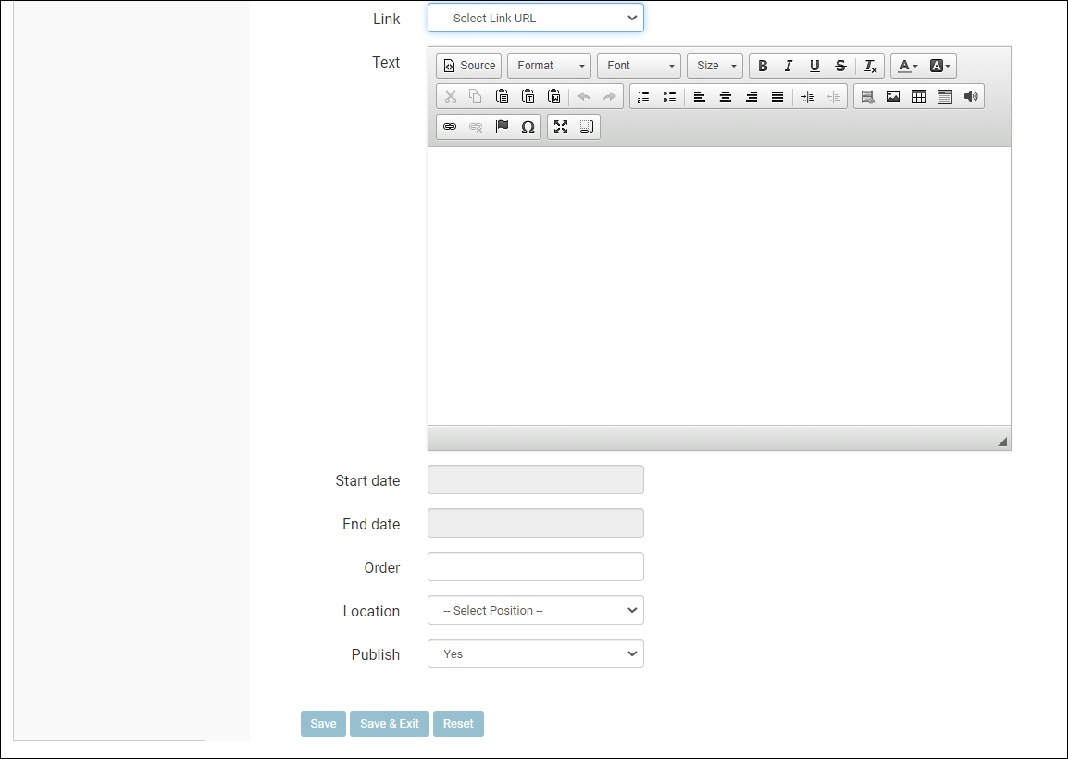Apply italic text formatting
The image size is (1068, 759).
pos(789,66)
